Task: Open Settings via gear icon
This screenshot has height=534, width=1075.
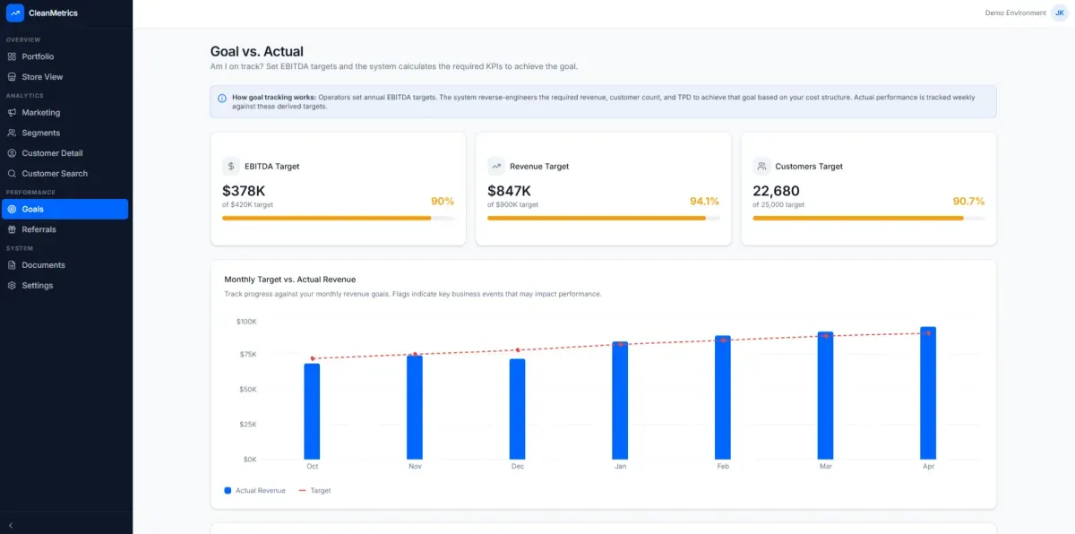Action: (13, 286)
